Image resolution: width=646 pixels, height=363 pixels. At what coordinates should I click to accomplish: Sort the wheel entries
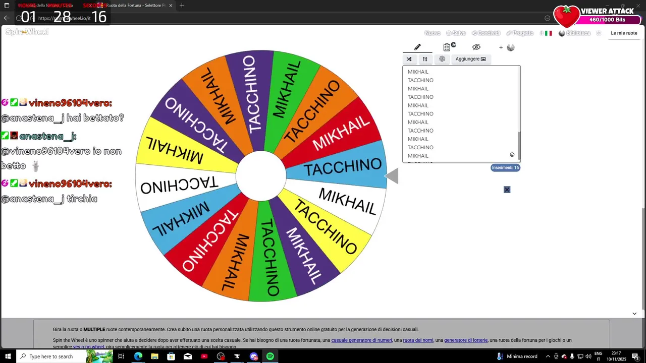pyautogui.click(x=425, y=59)
